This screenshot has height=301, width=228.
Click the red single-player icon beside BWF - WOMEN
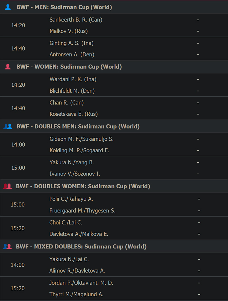point(8,67)
